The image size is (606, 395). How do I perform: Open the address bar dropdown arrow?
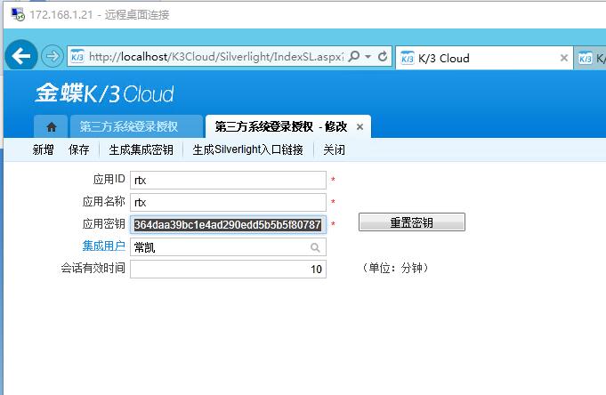[x=368, y=57]
